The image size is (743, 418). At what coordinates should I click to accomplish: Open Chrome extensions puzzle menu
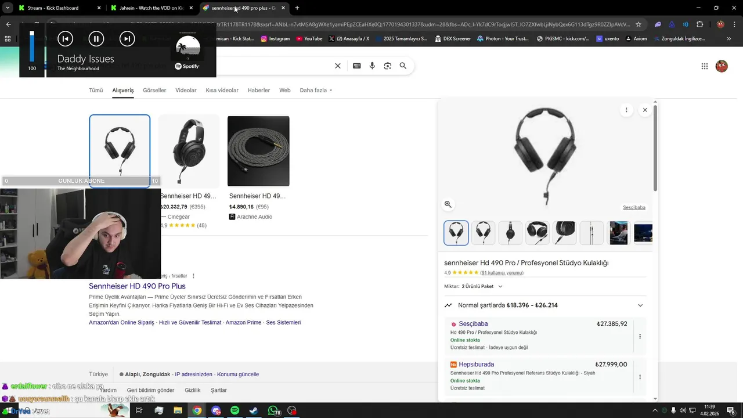pyautogui.click(x=699, y=24)
